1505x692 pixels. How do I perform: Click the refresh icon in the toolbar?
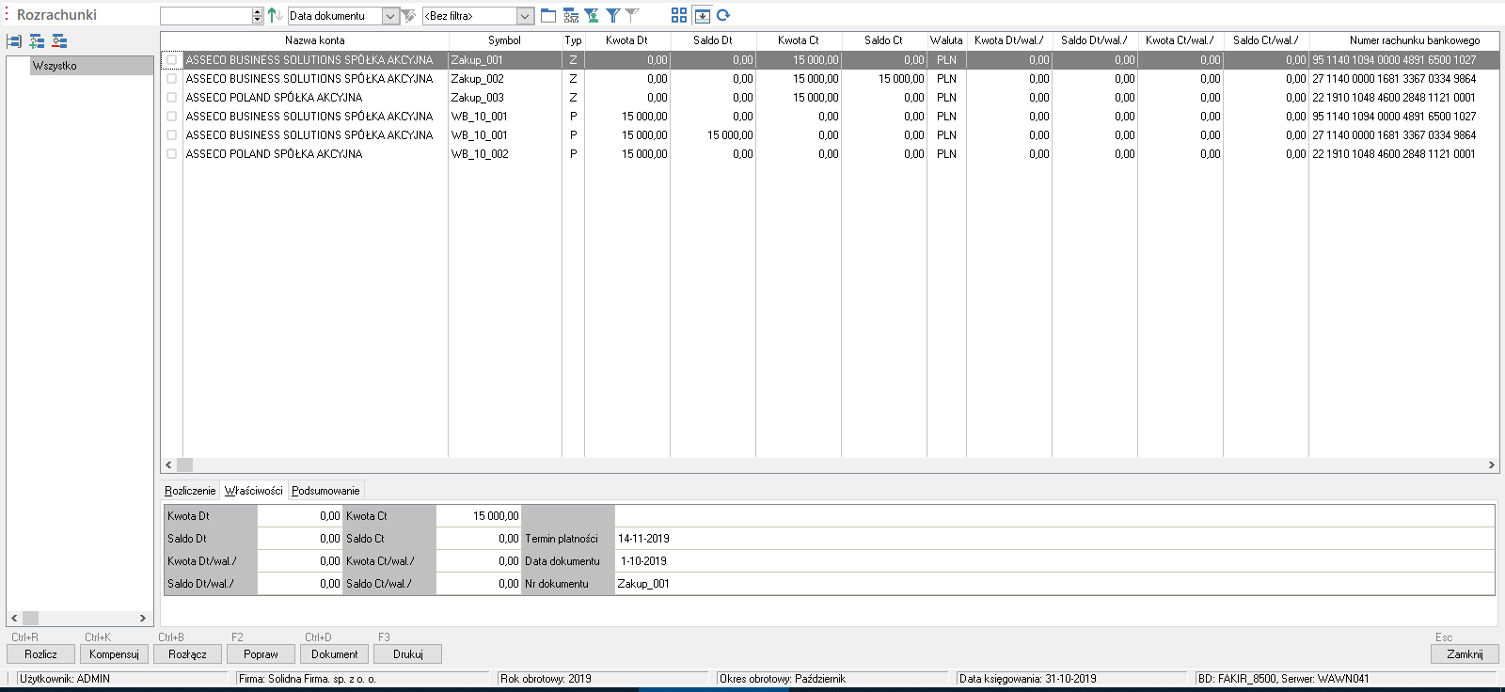723,15
